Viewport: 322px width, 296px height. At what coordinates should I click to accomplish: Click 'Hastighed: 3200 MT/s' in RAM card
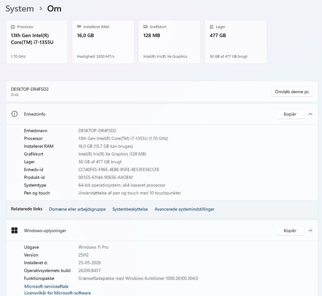(96, 56)
